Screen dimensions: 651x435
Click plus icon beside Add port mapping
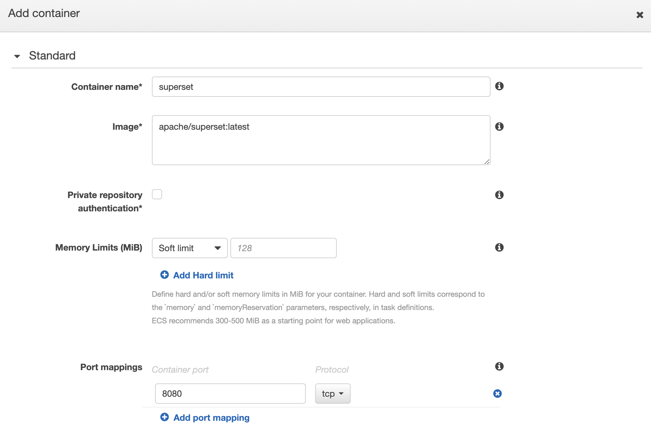point(165,417)
